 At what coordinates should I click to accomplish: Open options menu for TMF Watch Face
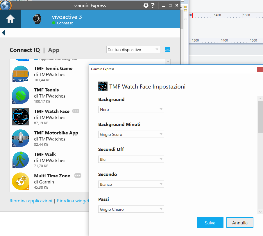point(76,111)
